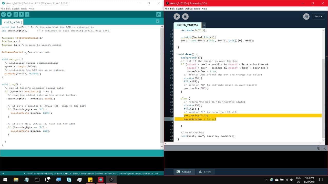Screen dimensions: 328x184
Task: Click the battery tray icon
Action: click(282, 180)
